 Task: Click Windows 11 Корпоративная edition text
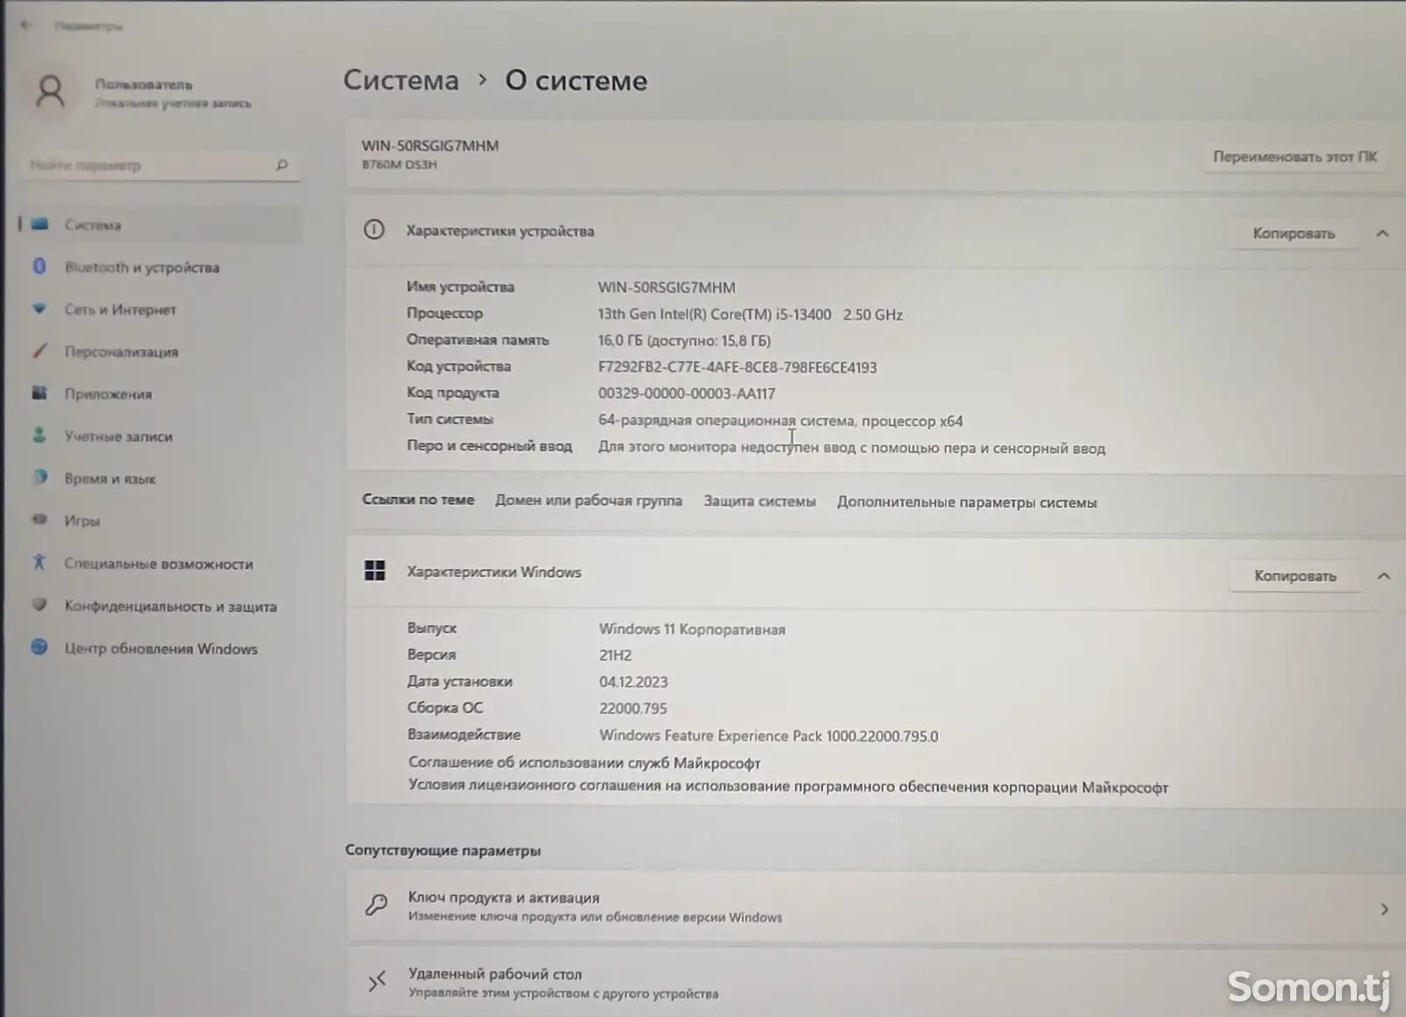[x=692, y=629]
